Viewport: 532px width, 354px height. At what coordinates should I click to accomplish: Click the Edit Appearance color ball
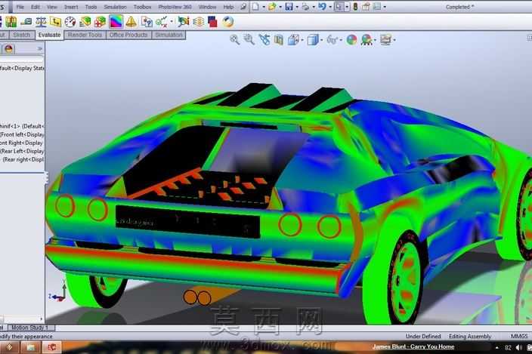tap(352, 40)
